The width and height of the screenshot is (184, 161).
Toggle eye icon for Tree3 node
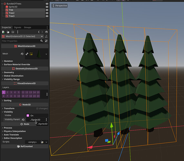pos(47,16)
